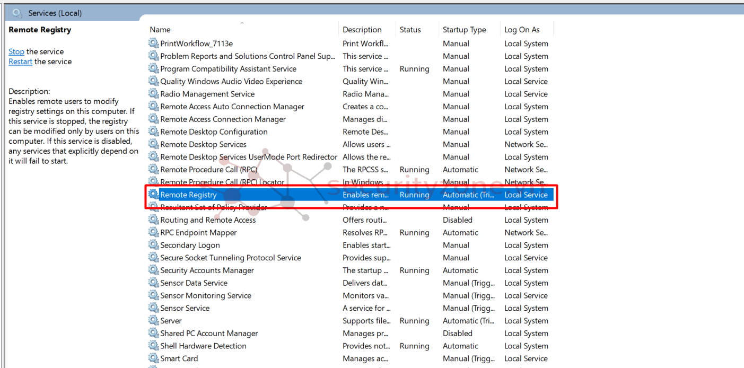744x368 pixels.
Task: Click the gear icon for Remote Desktop Services
Action: (x=154, y=144)
